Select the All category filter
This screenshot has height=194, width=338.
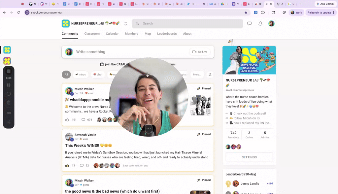66,75
